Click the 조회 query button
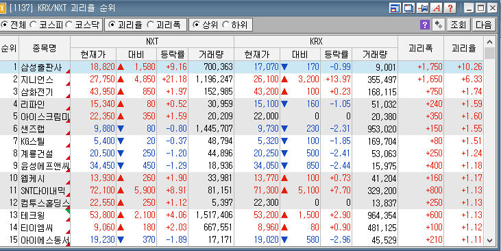 point(459,25)
